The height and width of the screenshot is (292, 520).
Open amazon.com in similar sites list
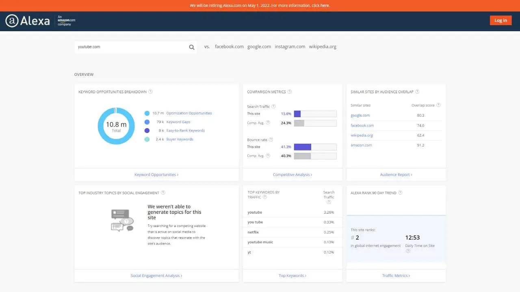[361, 145]
